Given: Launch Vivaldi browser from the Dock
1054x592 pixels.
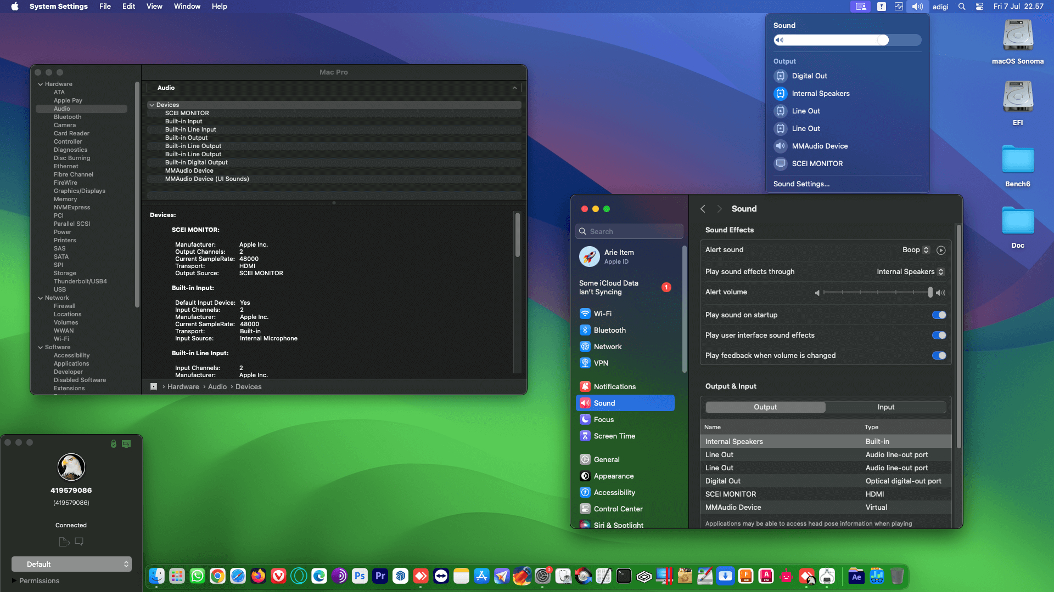Looking at the screenshot, I should pyautogui.click(x=278, y=576).
